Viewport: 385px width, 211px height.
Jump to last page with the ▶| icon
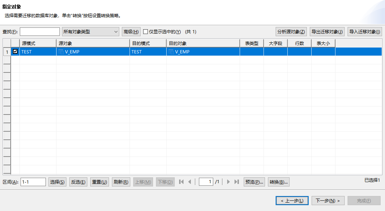(237, 181)
